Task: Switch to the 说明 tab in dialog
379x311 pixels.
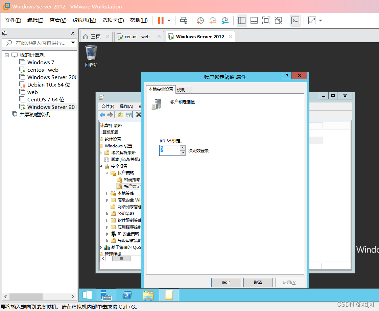Action: click(184, 90)
